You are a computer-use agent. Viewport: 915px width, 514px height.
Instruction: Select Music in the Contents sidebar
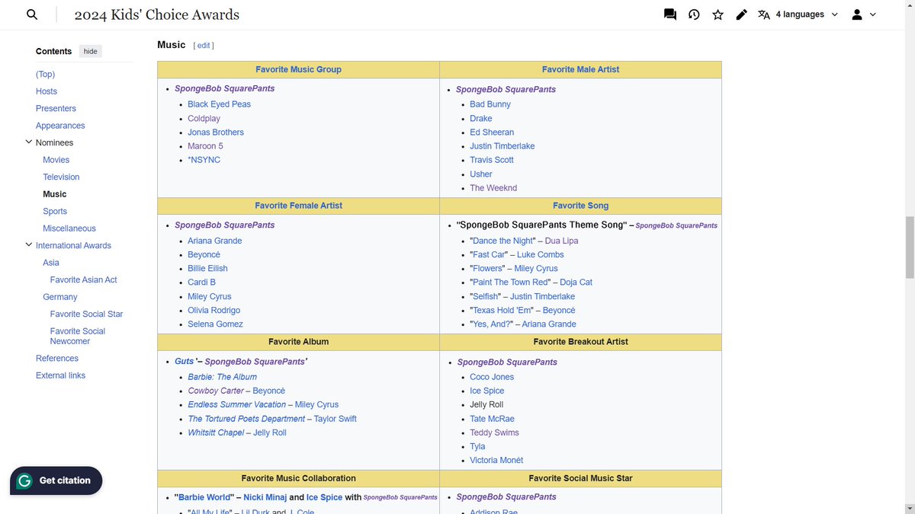pyautogui.click(x=55, y=194)
